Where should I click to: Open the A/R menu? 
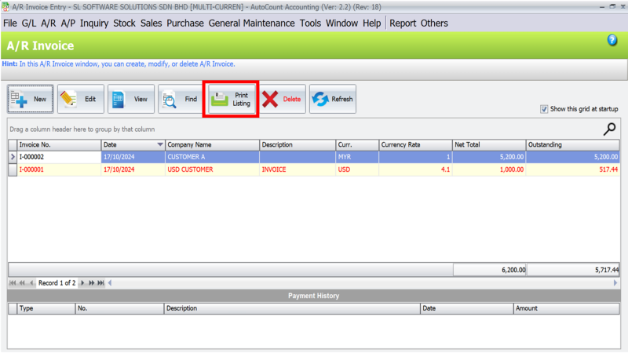tap(49, 24)
